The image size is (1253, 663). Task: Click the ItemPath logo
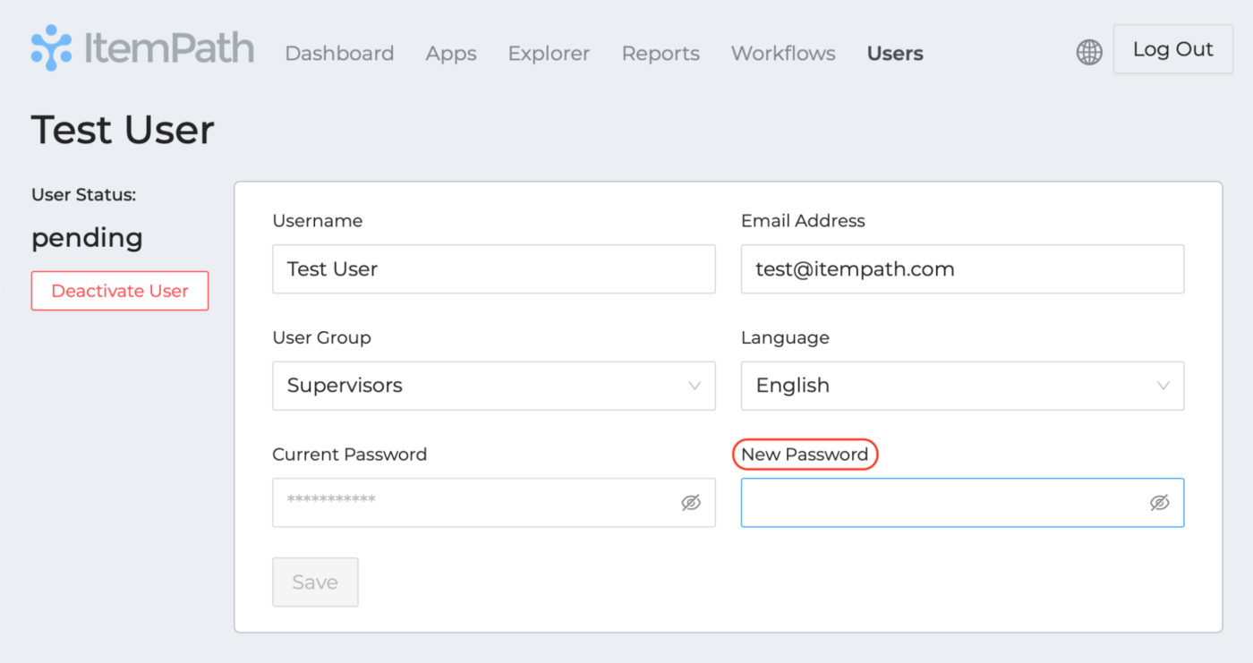pyautogui.click(x=141, y=49)
